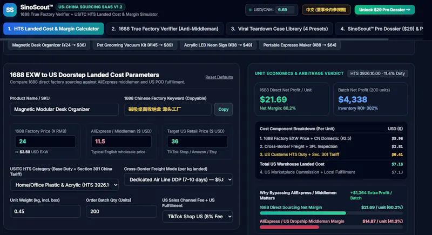
Task: Click the Product Name / SKU field
Action: (x=64, y=109)
